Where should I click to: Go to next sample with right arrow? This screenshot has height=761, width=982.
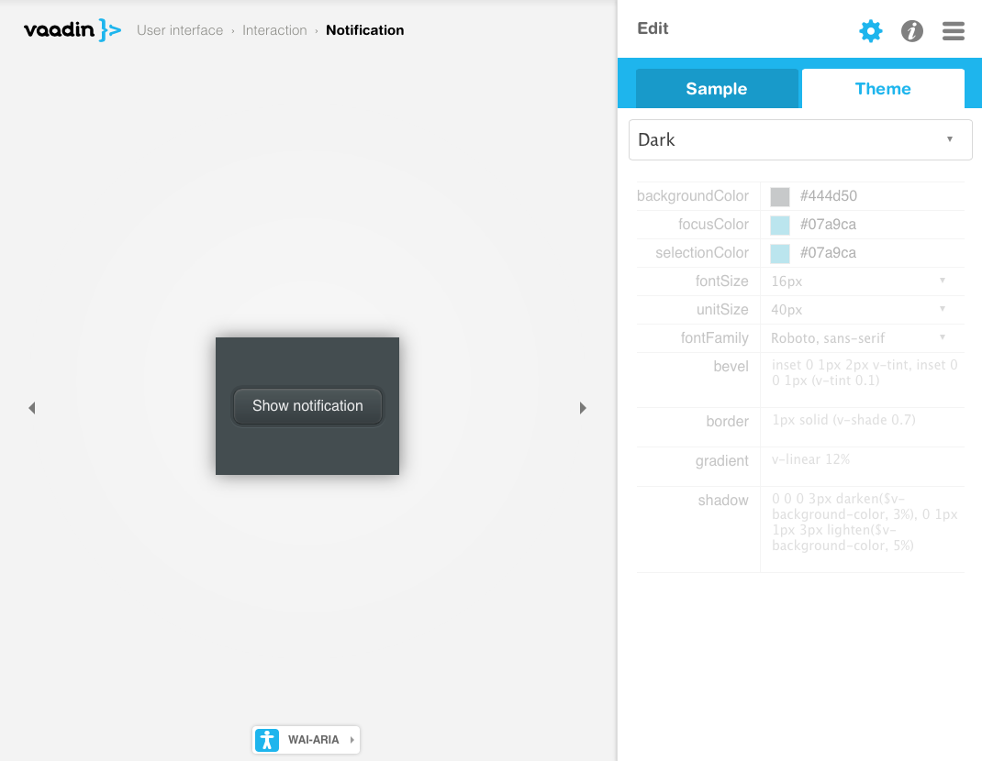pyautogui.click(x=583, y=408)
